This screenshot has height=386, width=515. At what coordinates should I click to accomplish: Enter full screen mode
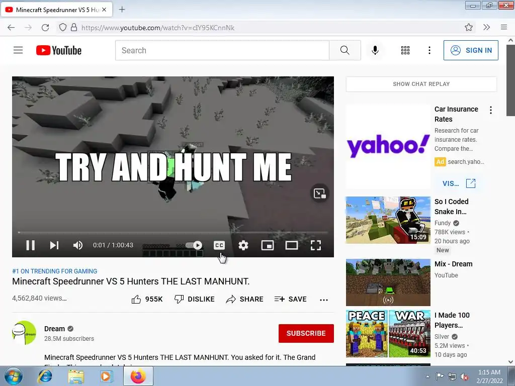tap(316, 245)
